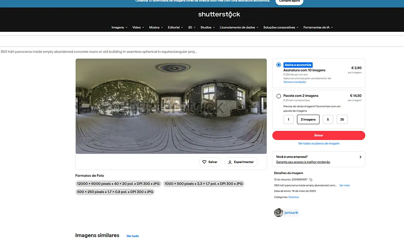Expand the Editorial menu
404x242 pixels.
pyautogui.click(x=175, y=27)
